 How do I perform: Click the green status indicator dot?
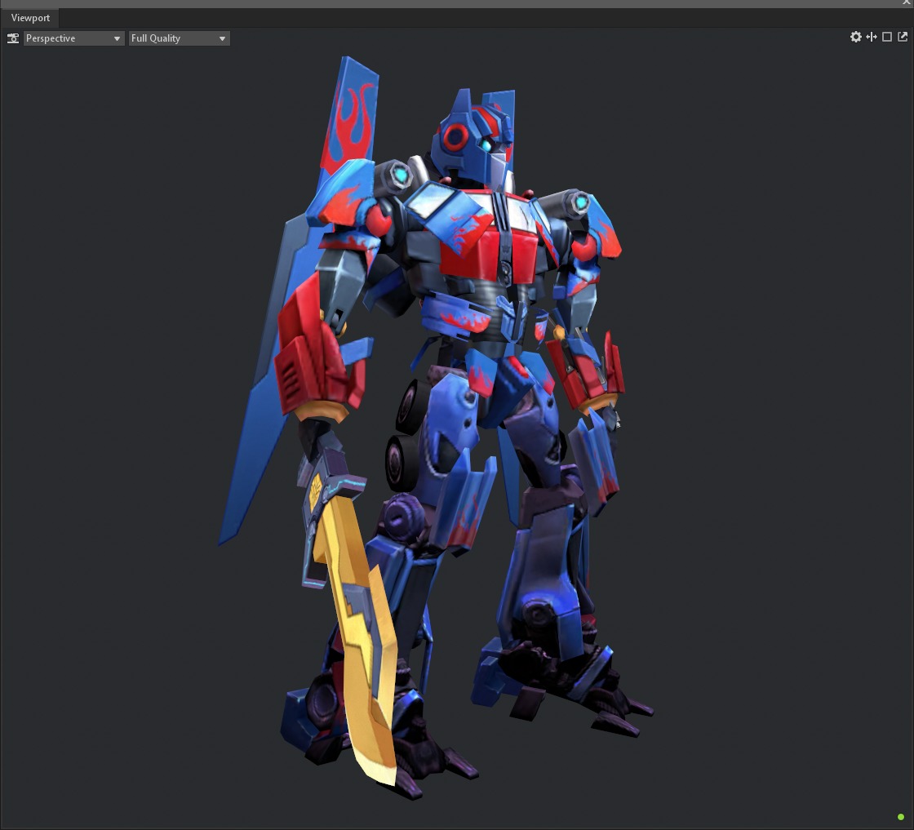point(901,817)
